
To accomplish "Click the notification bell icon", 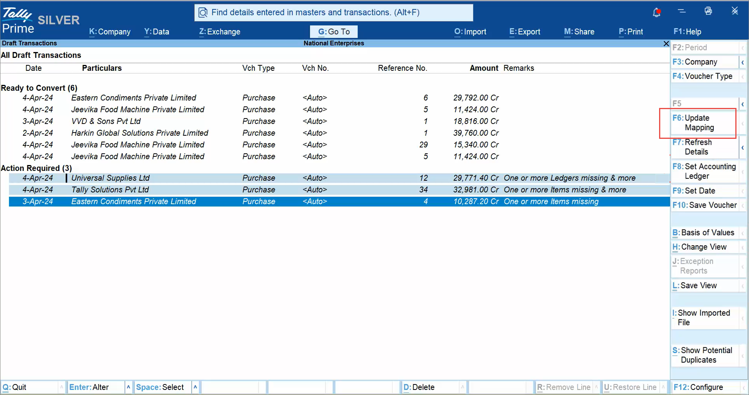I will pyautogui.click(x=657, y=12).
